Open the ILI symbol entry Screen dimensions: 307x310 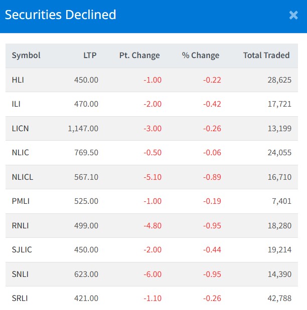pyautogui.click(x=16, y=104)
